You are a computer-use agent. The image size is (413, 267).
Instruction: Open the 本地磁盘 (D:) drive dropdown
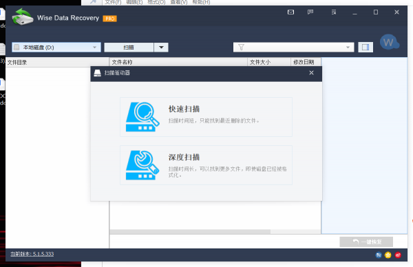(56, 47)
